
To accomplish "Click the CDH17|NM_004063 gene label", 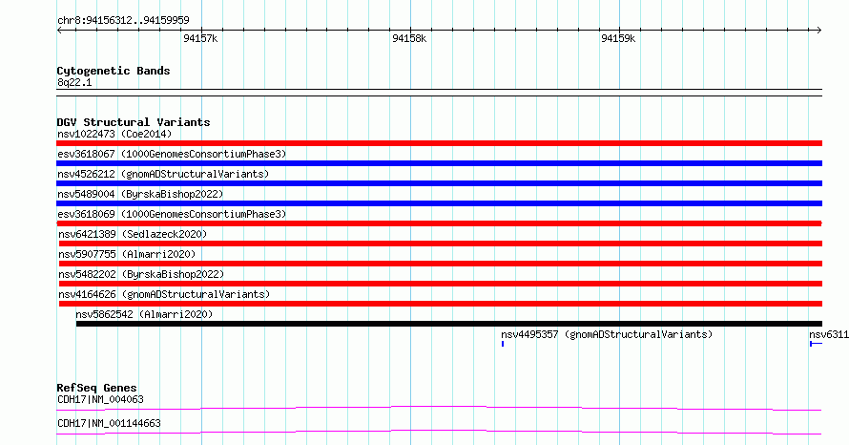I will click(101, 399).
